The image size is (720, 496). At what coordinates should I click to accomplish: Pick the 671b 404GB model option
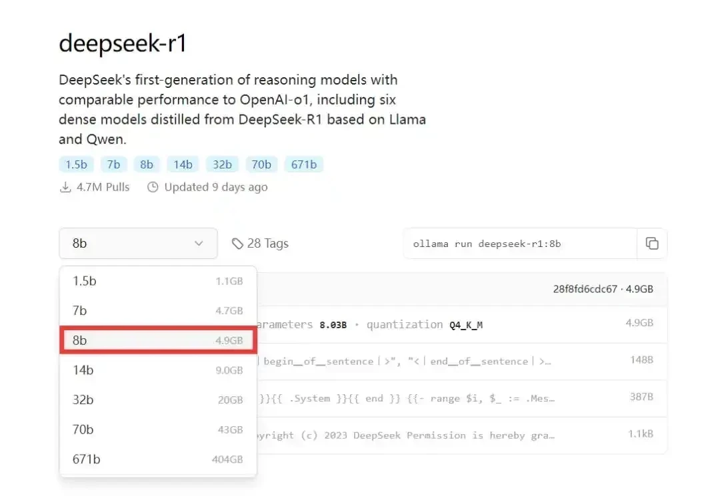(x=158, y=459)
